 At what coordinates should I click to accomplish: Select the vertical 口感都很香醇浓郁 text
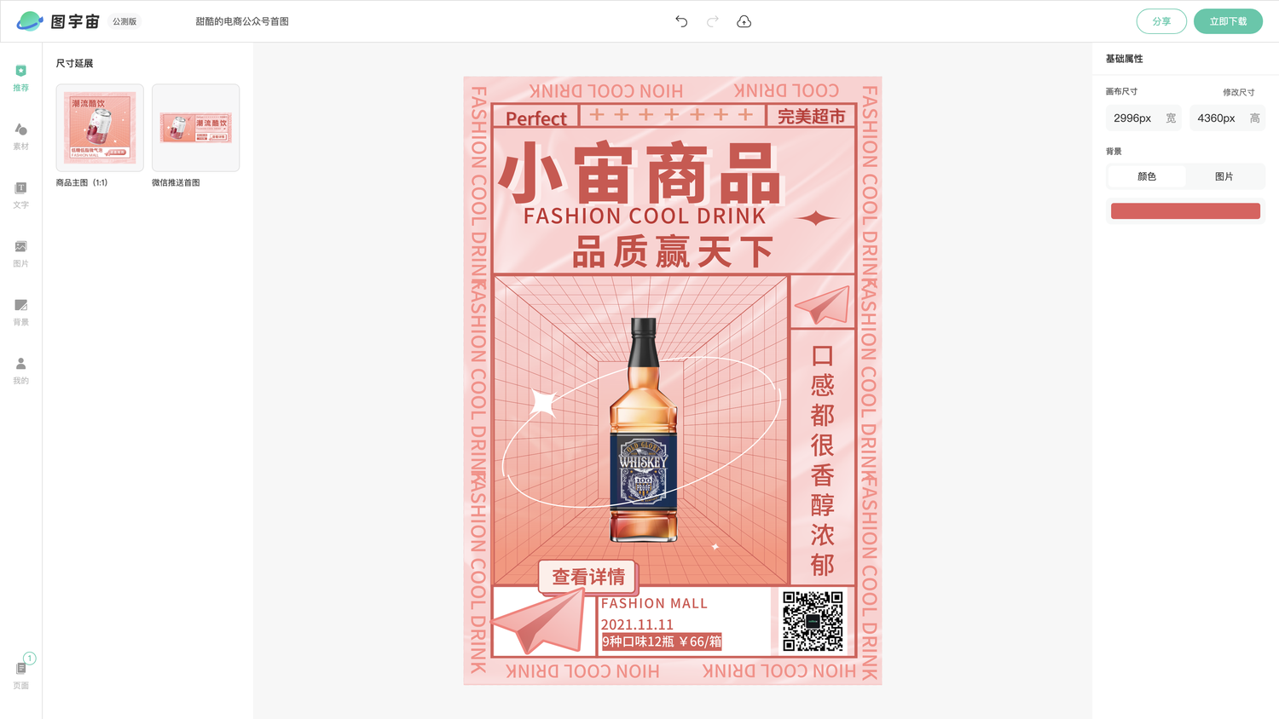coord(822,460)
